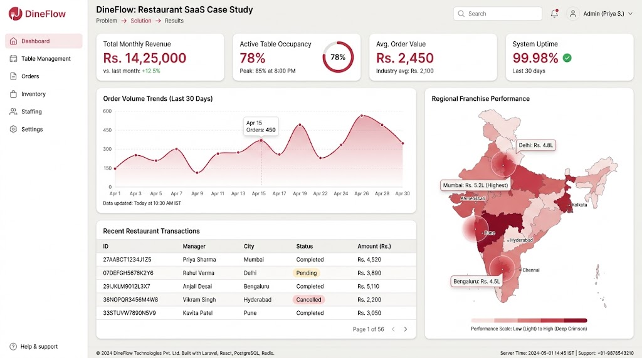Click manager name Vikram Singh
This screenshot has width=642, height=358.
pos(199,300)
